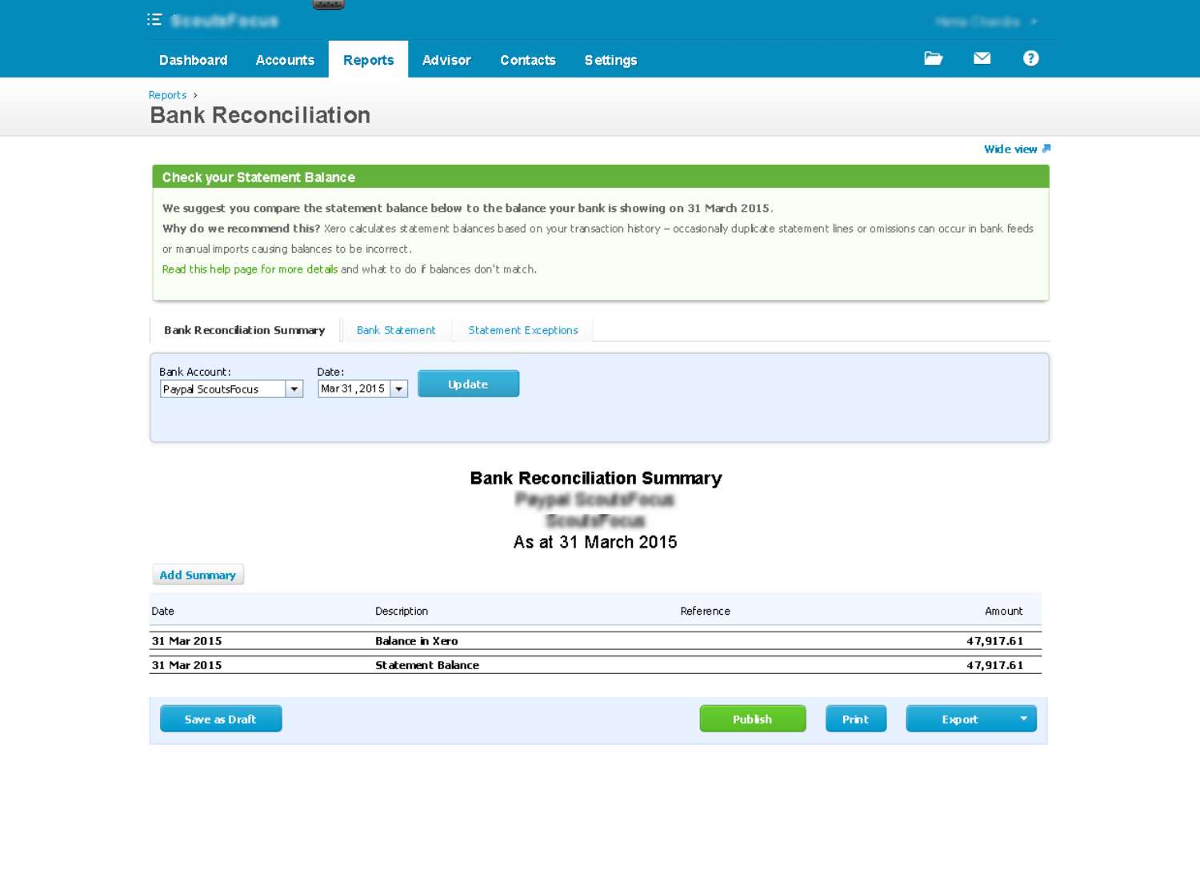Publish the Bank Reconciliation Summary
The image size is (1200, 885).
pos(752,718)
